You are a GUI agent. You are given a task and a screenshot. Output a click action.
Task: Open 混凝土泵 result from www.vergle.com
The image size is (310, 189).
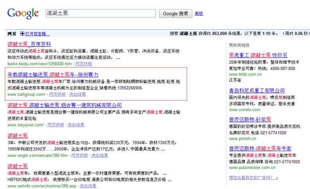coord(18,136)
